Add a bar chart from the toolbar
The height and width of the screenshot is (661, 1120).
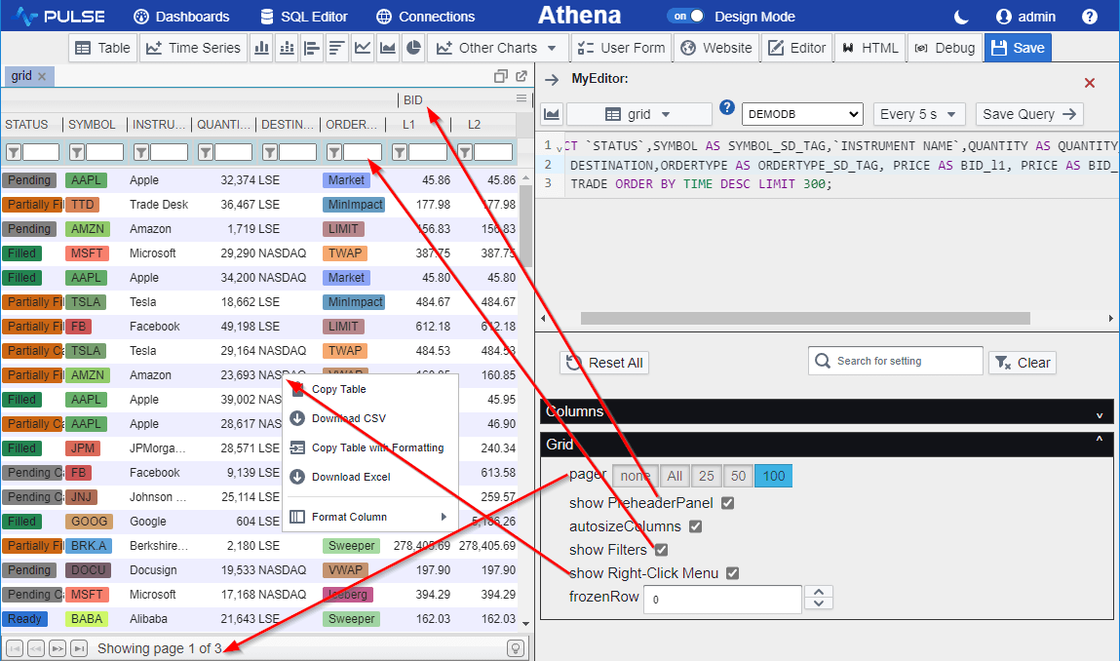coord(261,48)
